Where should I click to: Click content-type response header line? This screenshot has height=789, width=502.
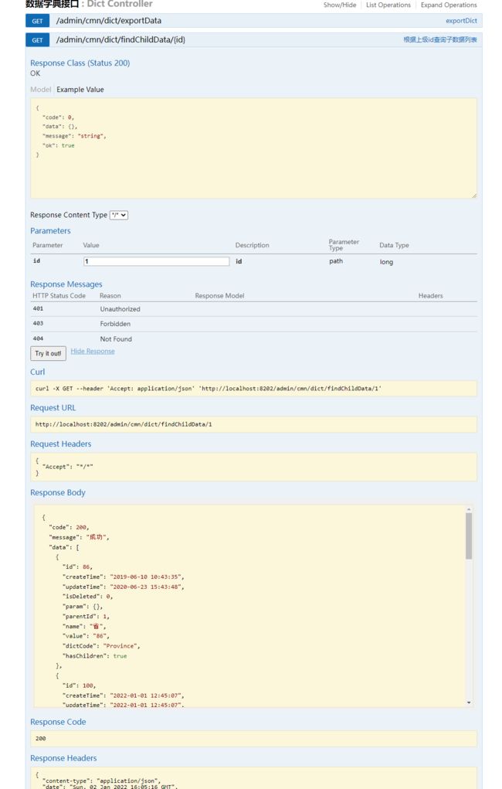tap(101, 781)
